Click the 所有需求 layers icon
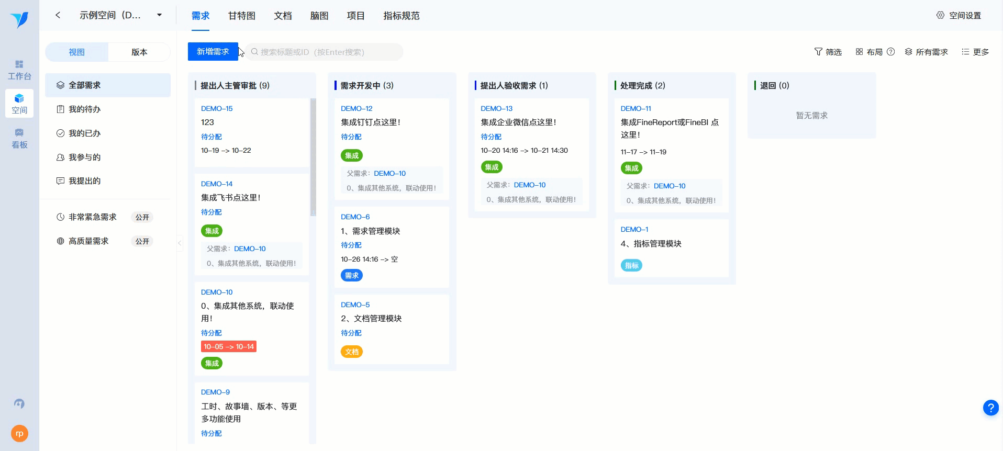 coord(908,52)
